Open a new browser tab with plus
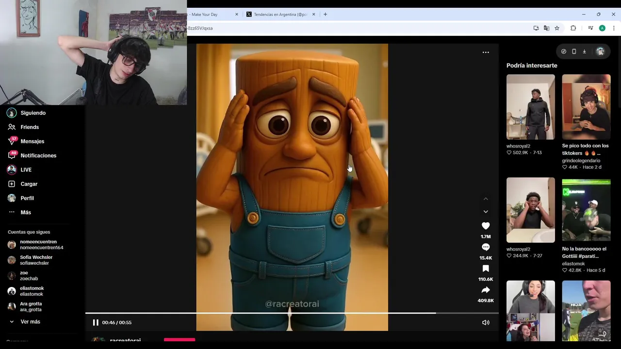Viewport: 621px width, 349px height. [325, 15]
